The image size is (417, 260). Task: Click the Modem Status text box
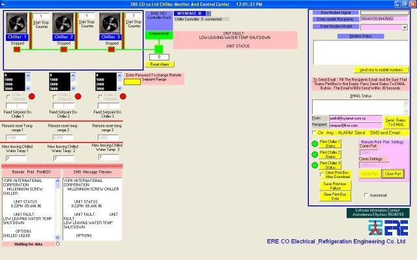click(360, 53)
